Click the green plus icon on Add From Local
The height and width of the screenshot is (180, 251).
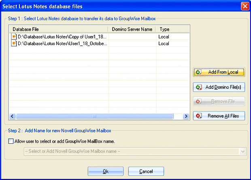click(198, 72)
